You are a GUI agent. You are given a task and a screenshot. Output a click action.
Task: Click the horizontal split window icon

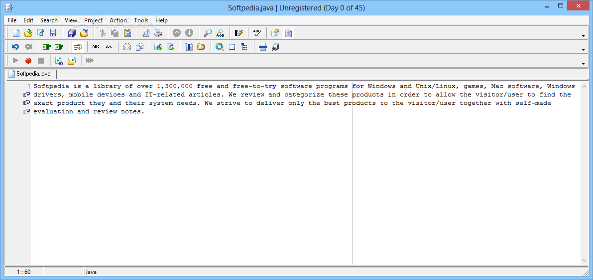tap(263, 47)
